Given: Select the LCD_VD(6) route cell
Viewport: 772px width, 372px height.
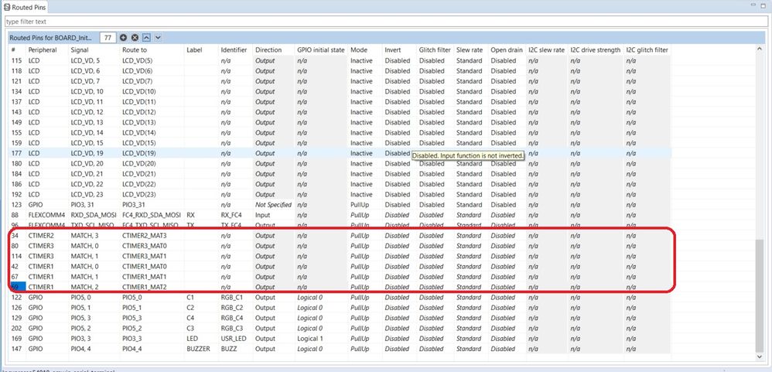Looking at the screenshot, I should tap(138, 71).
